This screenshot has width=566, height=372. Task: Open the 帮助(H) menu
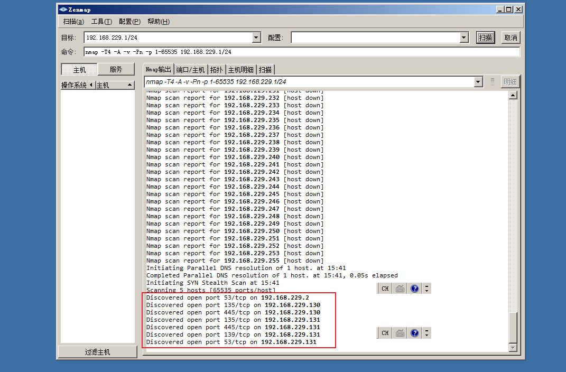tap(159, 22)
